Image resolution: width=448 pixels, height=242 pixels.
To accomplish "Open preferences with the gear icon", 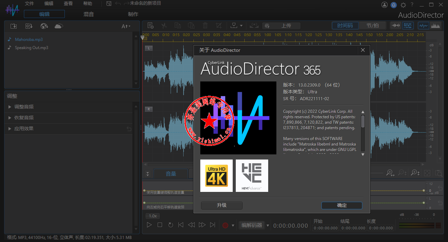I will (x=403, y=5).
